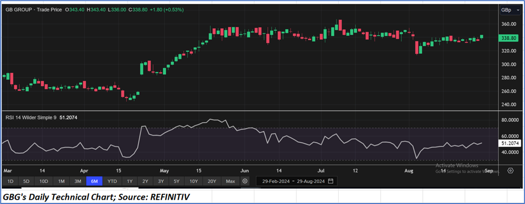The width and height of the screenshot is (525, 204).
Task: Set the chart range to 1Y
Action: (x=130, y=181)
